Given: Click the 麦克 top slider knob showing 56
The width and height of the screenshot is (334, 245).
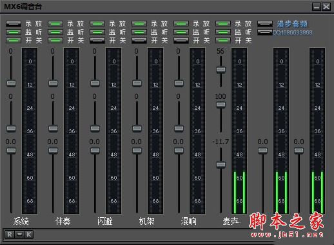Looking at the screenshot, I should [221, 70].
